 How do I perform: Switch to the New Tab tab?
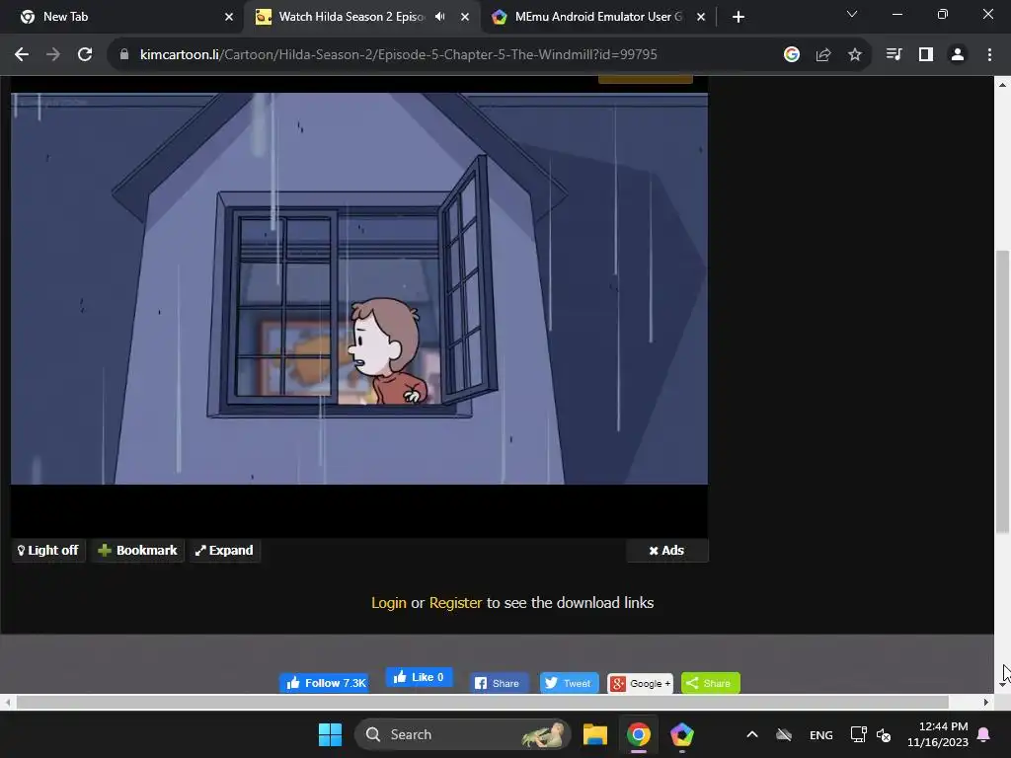point(122,17)
